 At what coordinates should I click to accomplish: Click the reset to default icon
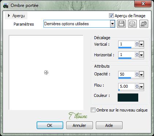coord(144,24)
